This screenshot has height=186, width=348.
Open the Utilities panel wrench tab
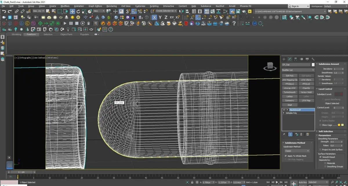(x=313, y=59)
